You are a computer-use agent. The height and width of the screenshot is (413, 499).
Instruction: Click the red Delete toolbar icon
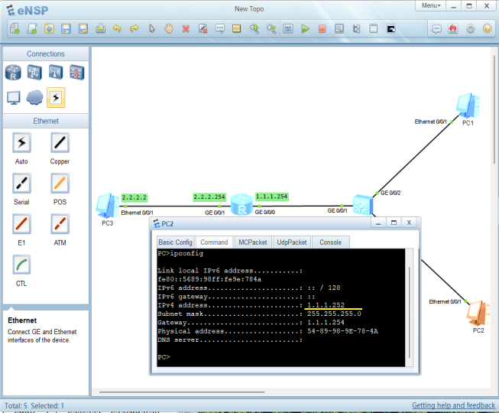[x=186, y=29]
